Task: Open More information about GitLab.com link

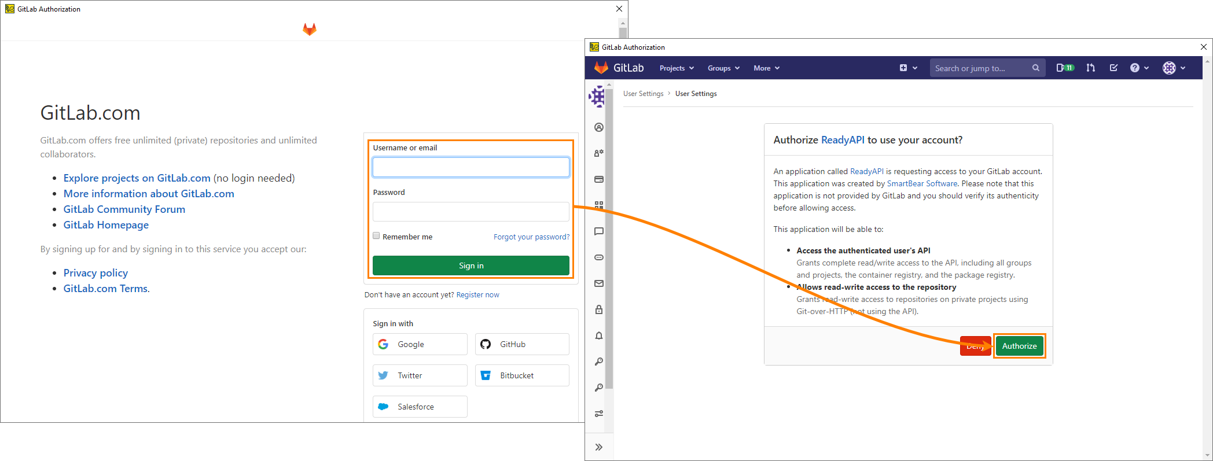Action: click(149, 194)
